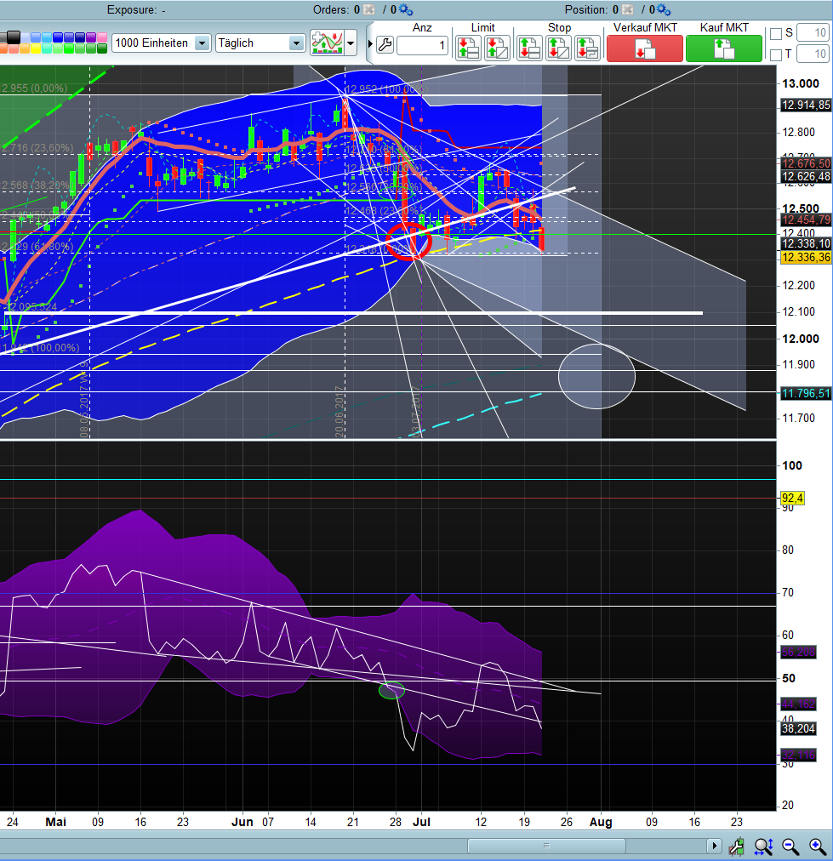Click the 12.676,50 price label

click(x=806, y=163)
